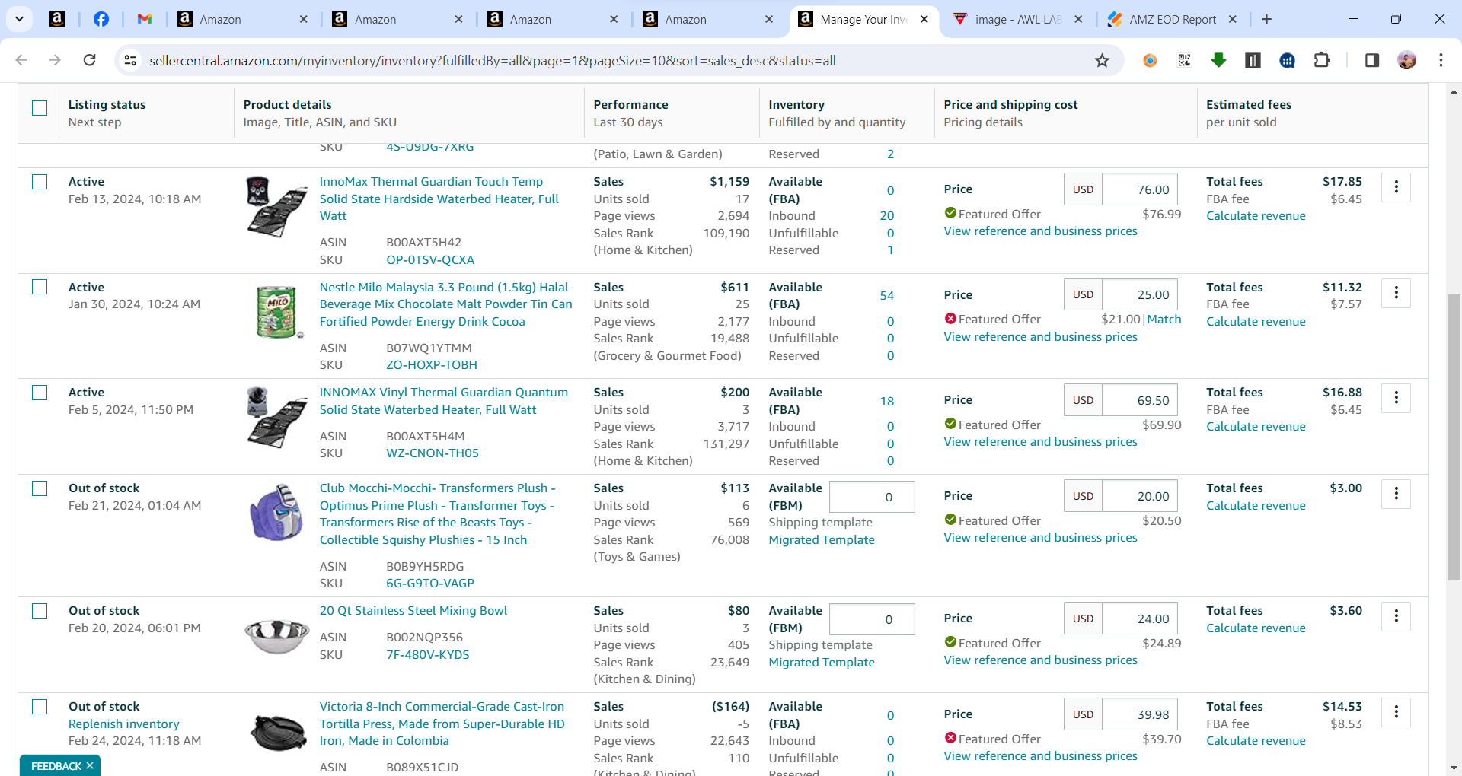The image size is (1462, 776).
Task: Calculate revenue for the Optimus Prime Plush listing
Action: point(1256,506)
